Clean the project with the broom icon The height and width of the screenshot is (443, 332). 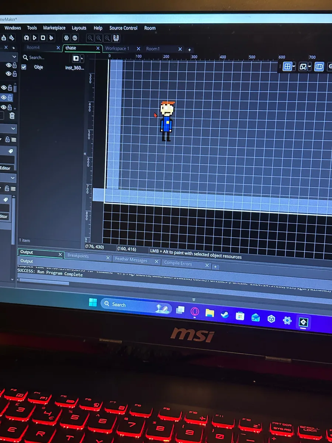click(x=51, y=38)
